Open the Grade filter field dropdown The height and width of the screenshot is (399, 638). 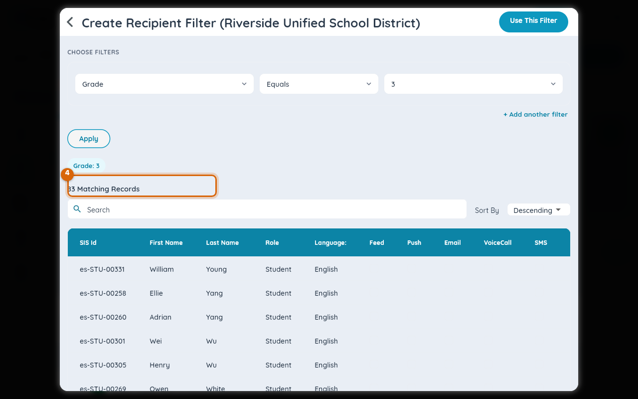[x=164, y=84]
